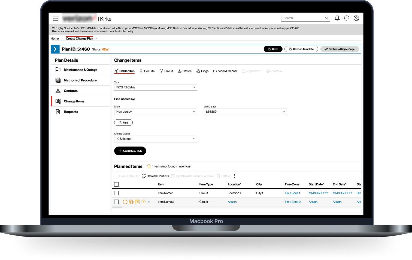Select the Device tab
Screen dimensions: 412x260
[x=185, y=71]
